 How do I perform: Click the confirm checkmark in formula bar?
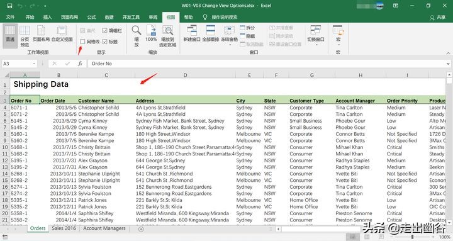point(67,64)
